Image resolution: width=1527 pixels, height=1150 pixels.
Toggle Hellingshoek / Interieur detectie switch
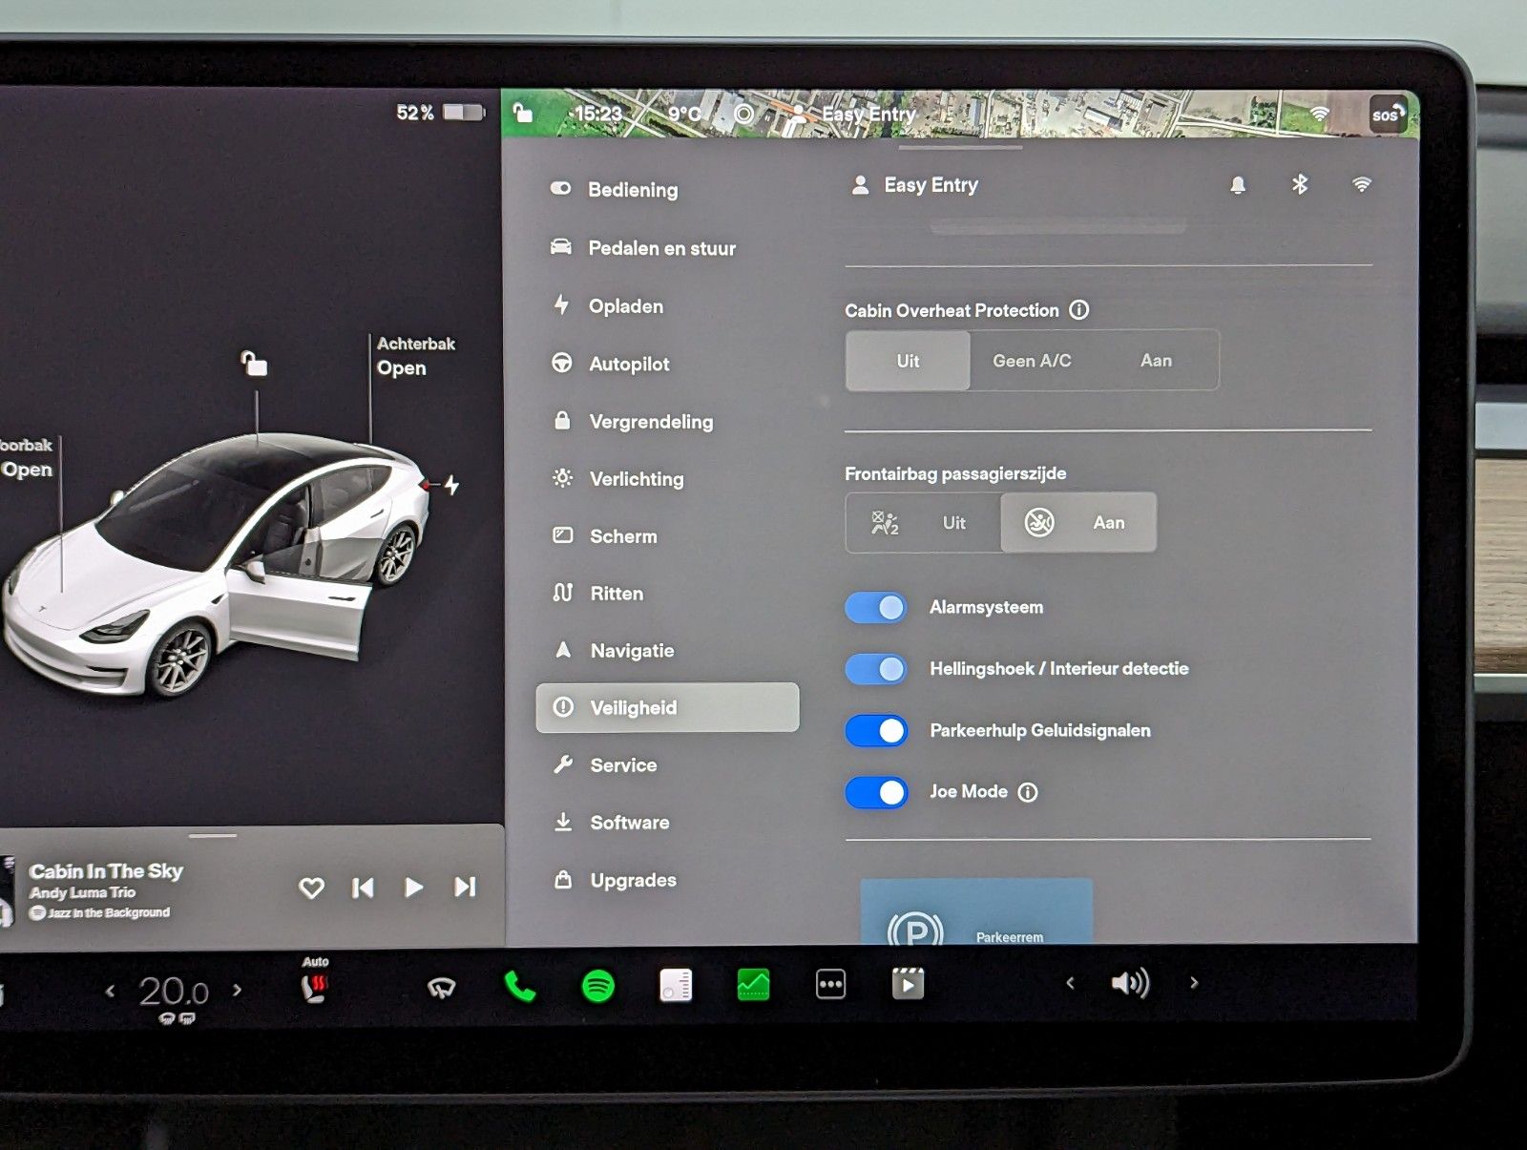pyautogui.click(x=876, y=669)
